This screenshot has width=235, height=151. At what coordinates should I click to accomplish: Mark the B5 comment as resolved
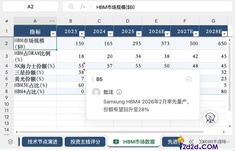click(189, 79)
